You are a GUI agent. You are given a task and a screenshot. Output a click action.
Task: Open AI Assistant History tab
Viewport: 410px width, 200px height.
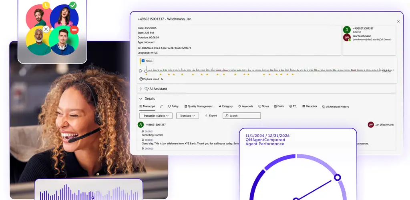tap(336, 107)
